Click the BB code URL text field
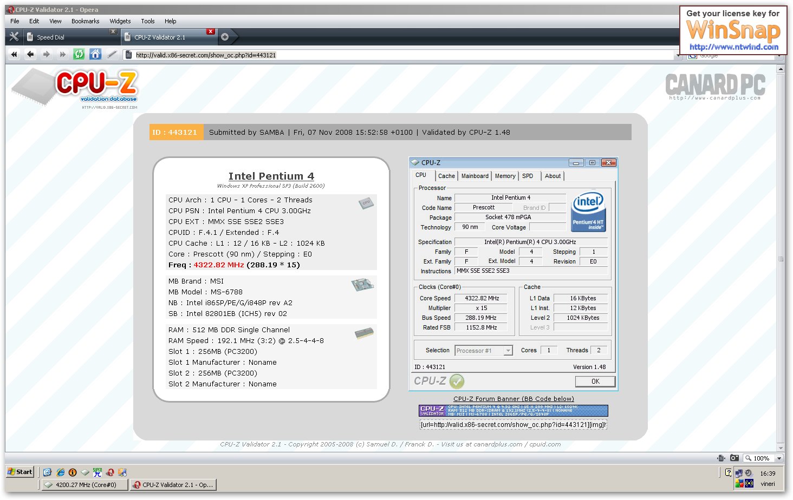Image resolution: width=793 pixels, height=500 pixels. coord(513,425)
